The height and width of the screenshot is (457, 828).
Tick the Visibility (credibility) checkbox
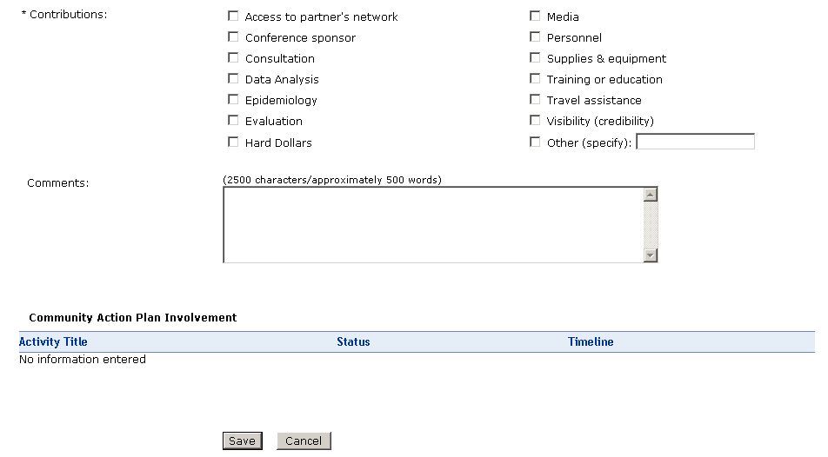(535, 121)
